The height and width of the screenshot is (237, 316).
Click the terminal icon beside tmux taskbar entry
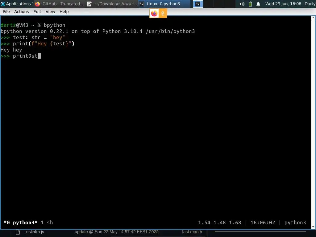[x=142, y=4]
